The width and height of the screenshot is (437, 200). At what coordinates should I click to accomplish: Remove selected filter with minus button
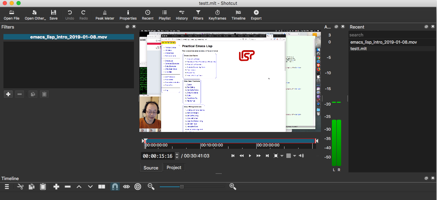click(x=20, y=94)
